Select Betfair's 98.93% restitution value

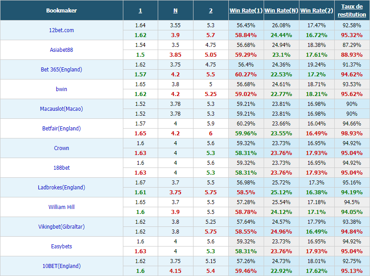tap(352, 133)
